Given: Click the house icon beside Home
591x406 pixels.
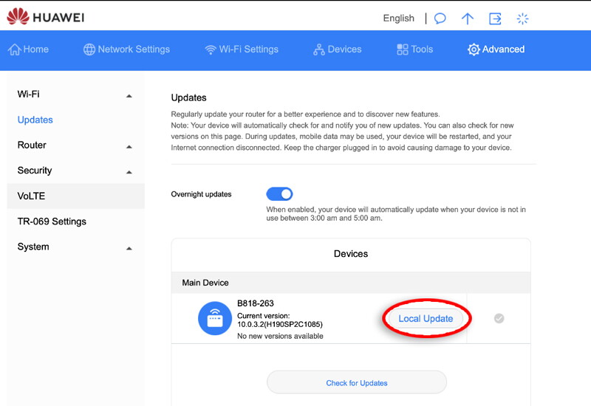Looking at the screenshot, I should tap(14, 49).
